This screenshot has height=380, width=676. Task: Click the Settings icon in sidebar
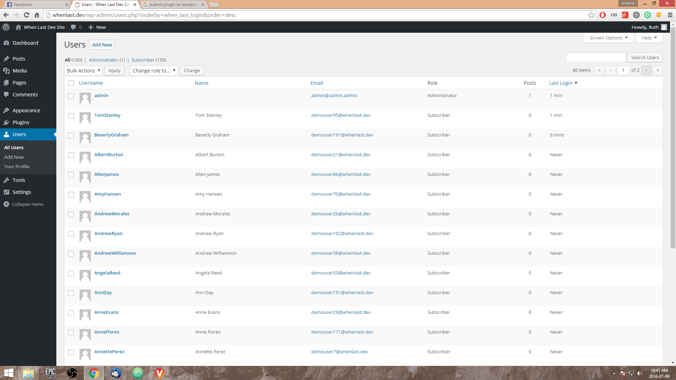[6, 192]
